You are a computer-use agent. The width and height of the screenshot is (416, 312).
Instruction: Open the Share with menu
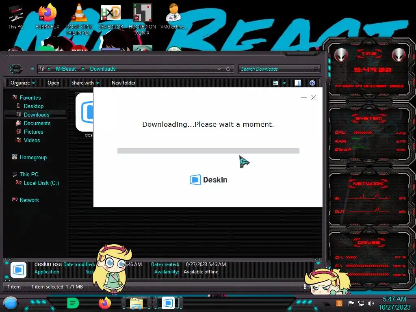tap(85, 83)
